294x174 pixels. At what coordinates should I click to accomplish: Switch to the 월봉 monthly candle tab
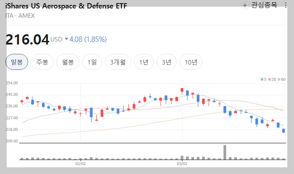[x=68, y=62]
